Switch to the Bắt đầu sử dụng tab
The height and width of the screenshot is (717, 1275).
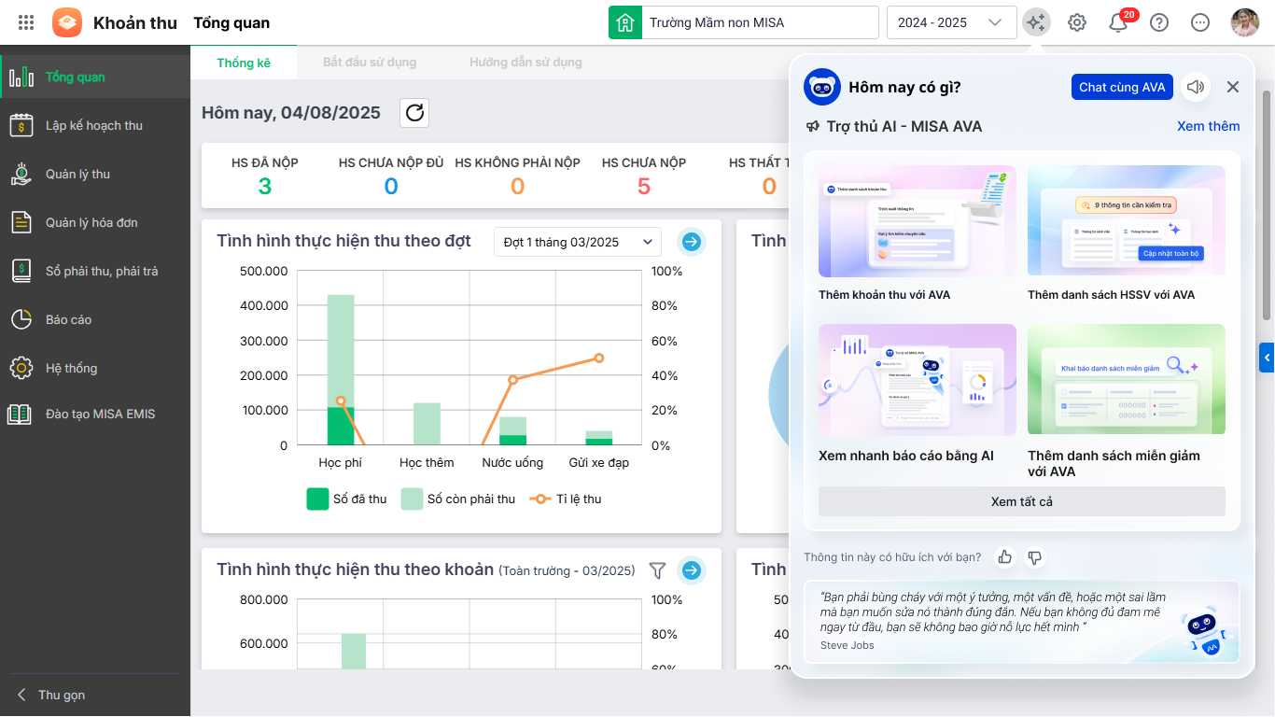370,63
